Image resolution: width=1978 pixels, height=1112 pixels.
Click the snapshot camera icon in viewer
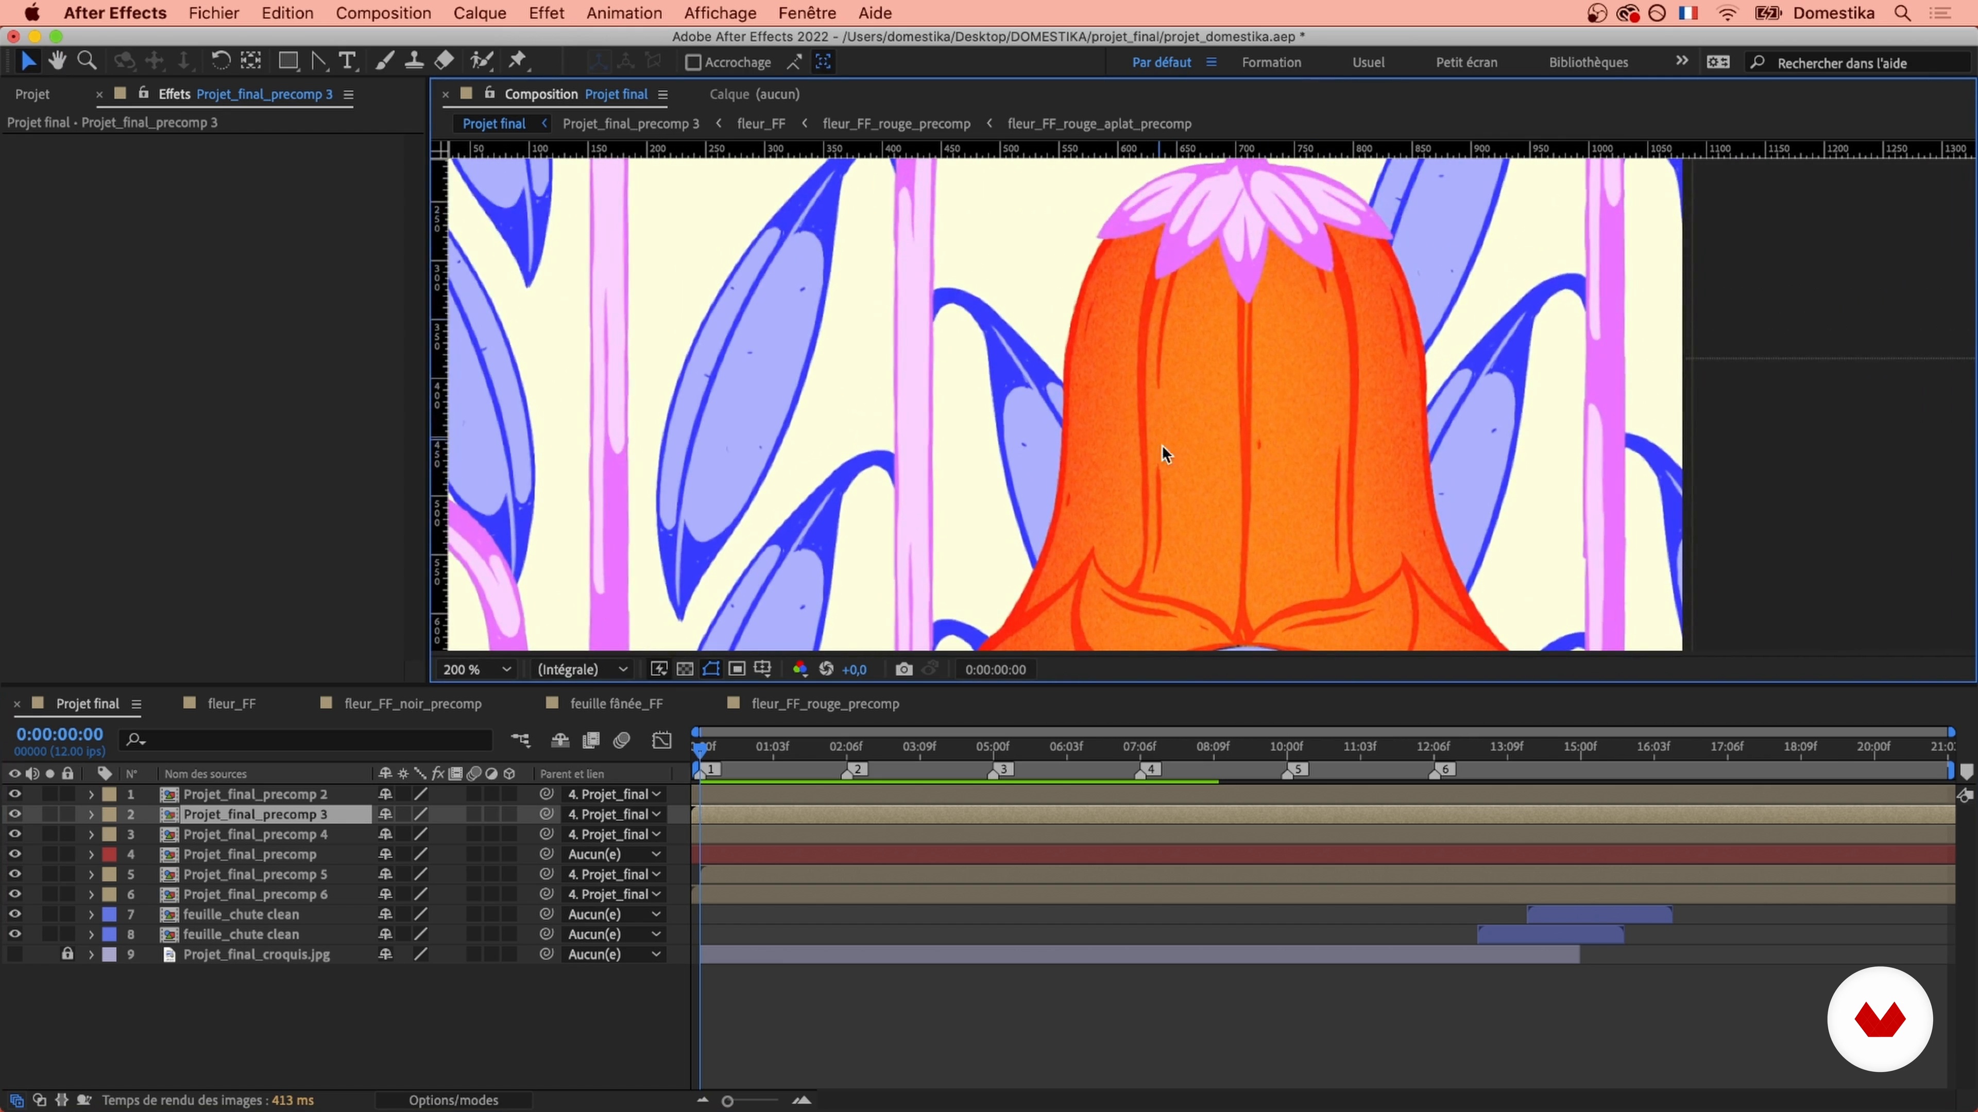coord(904,669)
